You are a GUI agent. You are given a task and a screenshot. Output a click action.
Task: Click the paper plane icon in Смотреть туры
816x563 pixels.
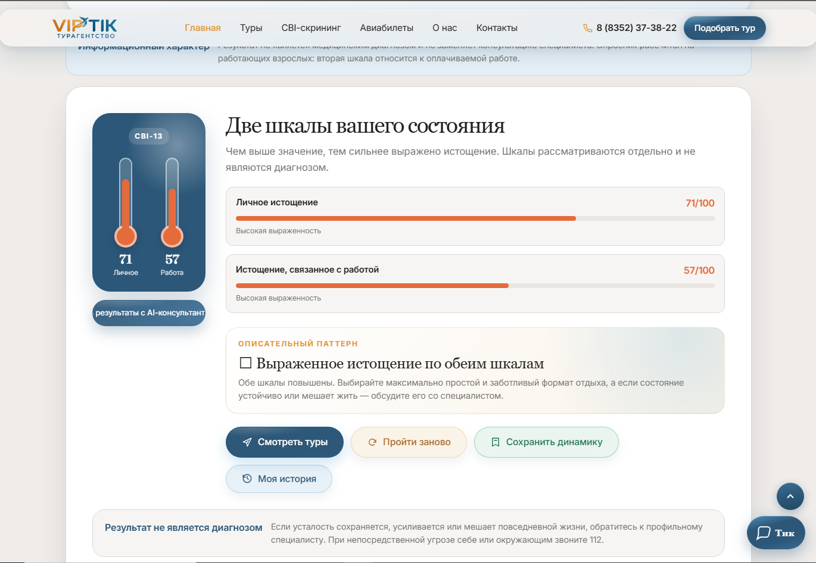(x=247, y=442)
